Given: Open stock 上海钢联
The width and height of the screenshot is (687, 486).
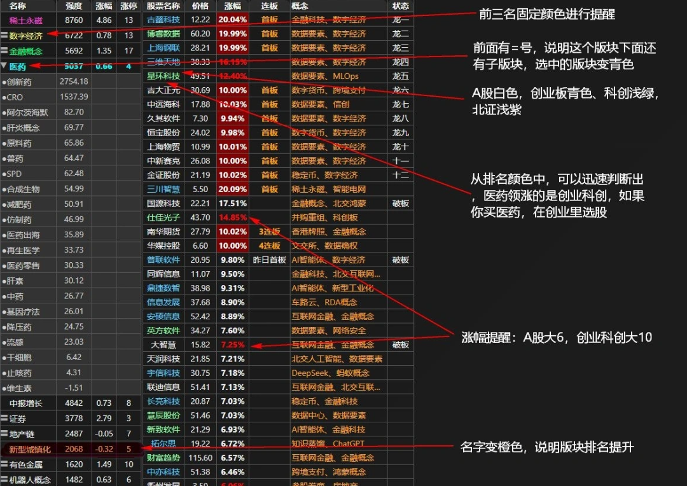Looking at the screenshot, I should click(163, 48).
